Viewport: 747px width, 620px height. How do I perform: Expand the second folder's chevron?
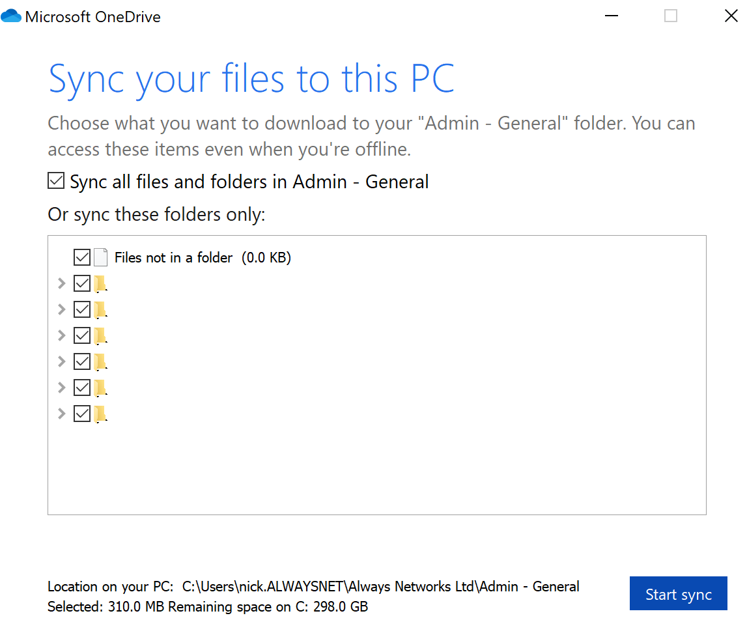click(61, 309)
